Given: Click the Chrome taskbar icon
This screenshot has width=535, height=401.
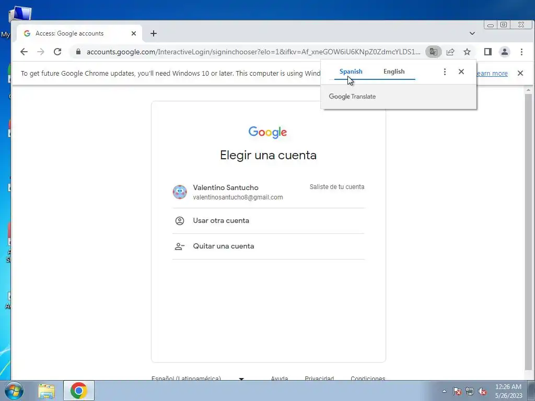Looking at the screenshot, I should [x=78, y=391].
